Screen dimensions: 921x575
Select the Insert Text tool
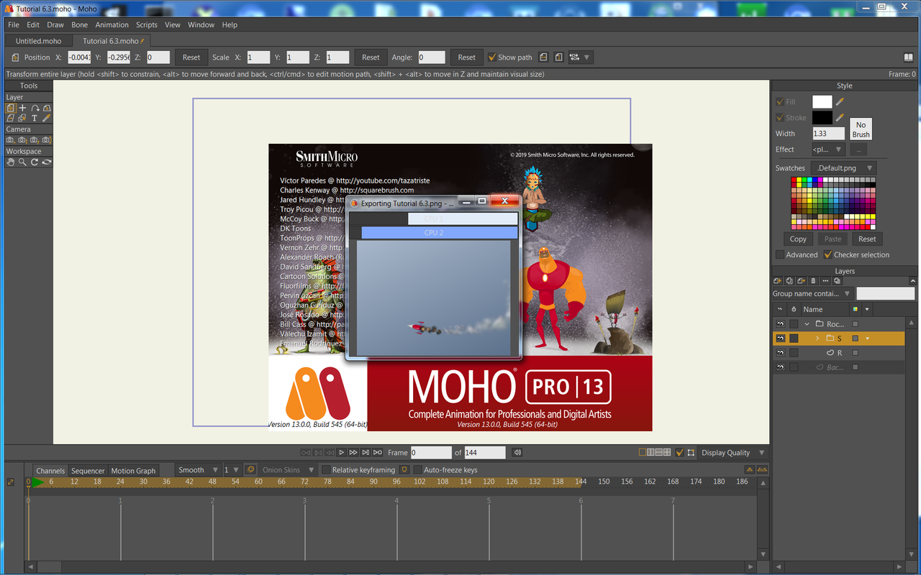[35, 118]
